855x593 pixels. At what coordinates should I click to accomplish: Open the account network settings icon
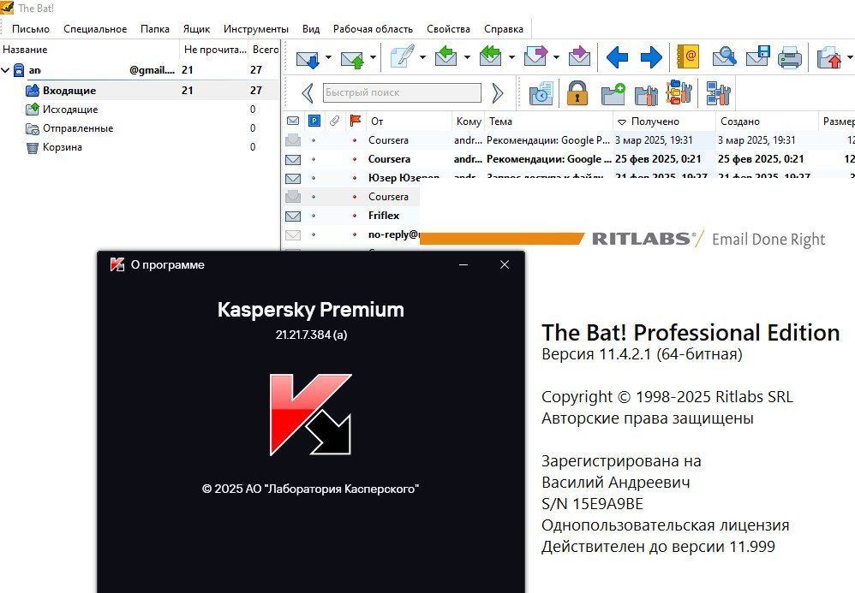coord(718,93)
